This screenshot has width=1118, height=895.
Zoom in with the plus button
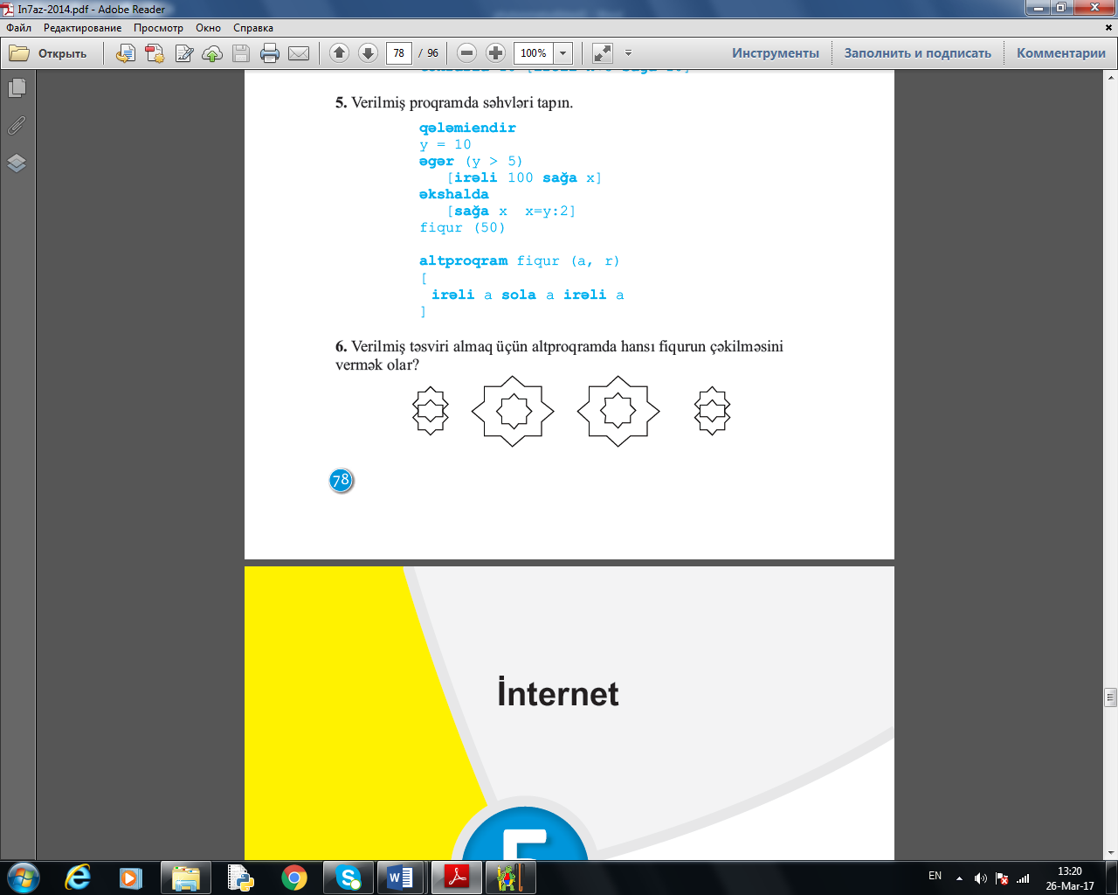(x=495, y=53)
